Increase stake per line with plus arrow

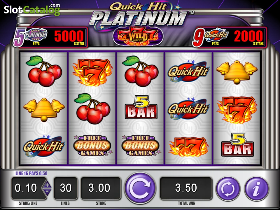tap(47, 185)
